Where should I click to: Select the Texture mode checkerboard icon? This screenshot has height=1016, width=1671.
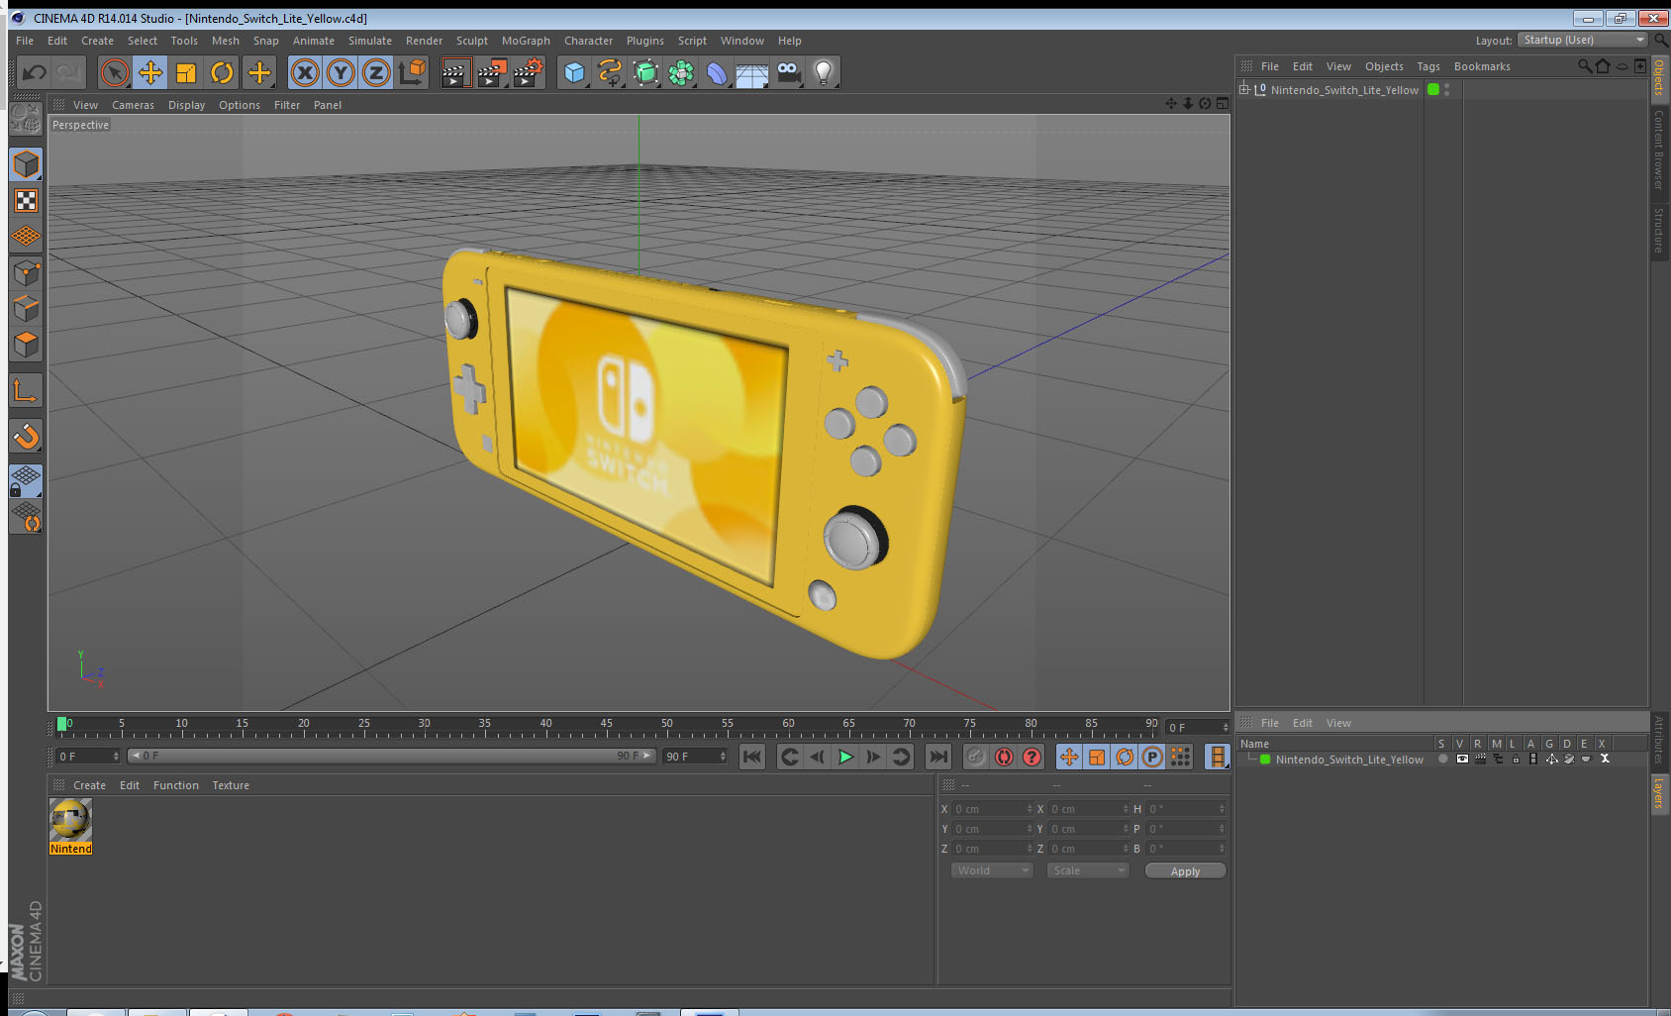coord(26,201)
